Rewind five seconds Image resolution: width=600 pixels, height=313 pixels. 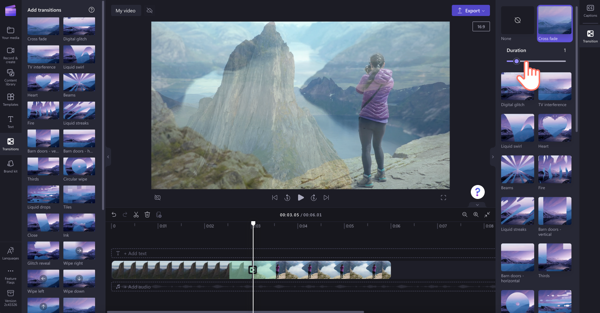tap(287, 198)
